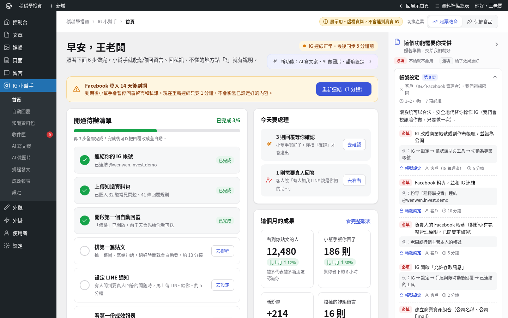The image size is (508, 318).
Task: Click 去排程 button
Action: coord(223,251)
